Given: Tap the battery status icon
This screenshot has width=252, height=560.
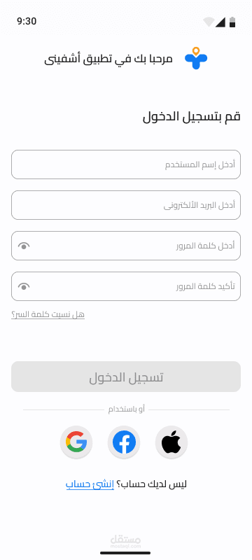Looking at the screenshot, I should (x=232, y=22).
